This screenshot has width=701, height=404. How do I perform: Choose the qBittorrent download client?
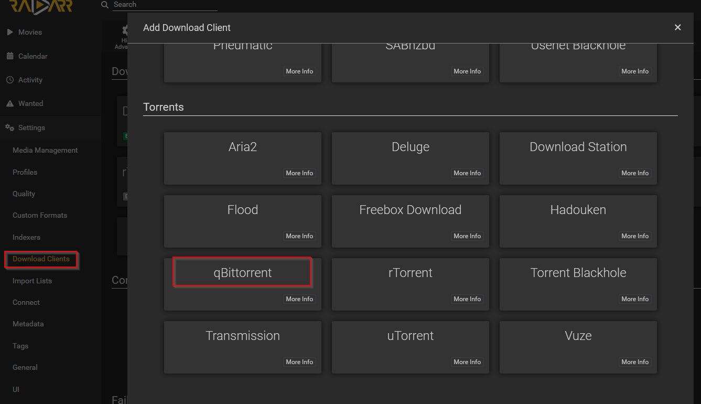(x=243, y=284)
